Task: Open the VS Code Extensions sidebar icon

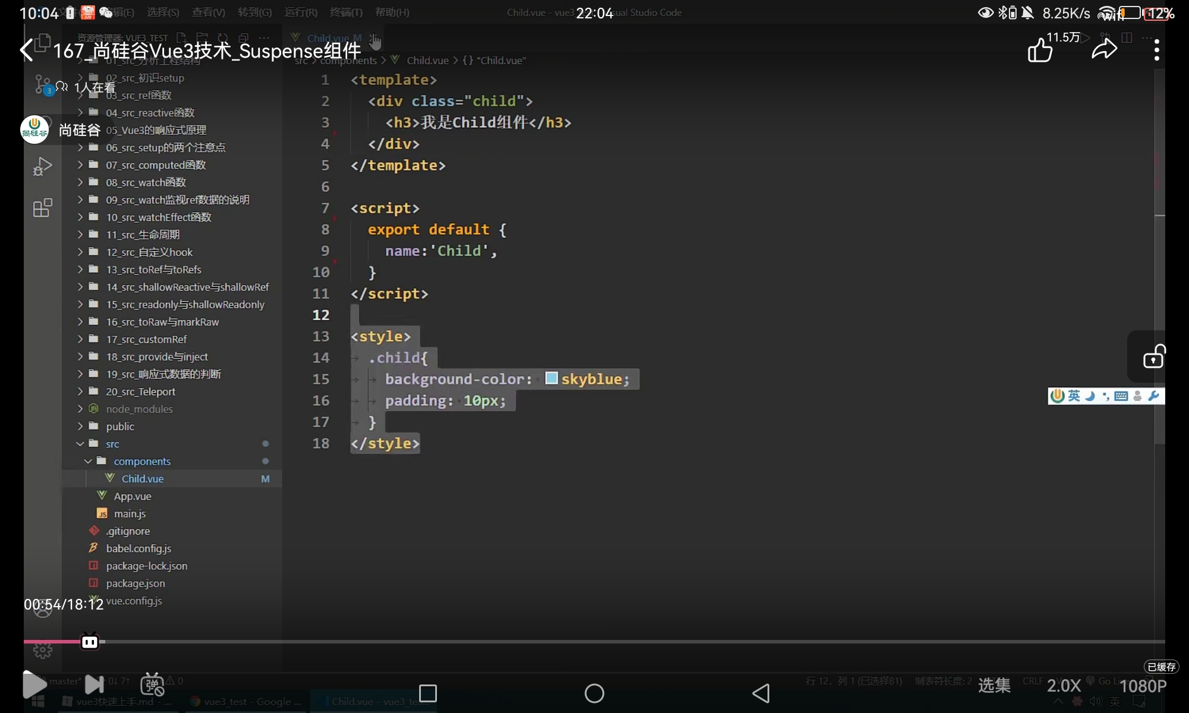Action: tap(42, 208)
